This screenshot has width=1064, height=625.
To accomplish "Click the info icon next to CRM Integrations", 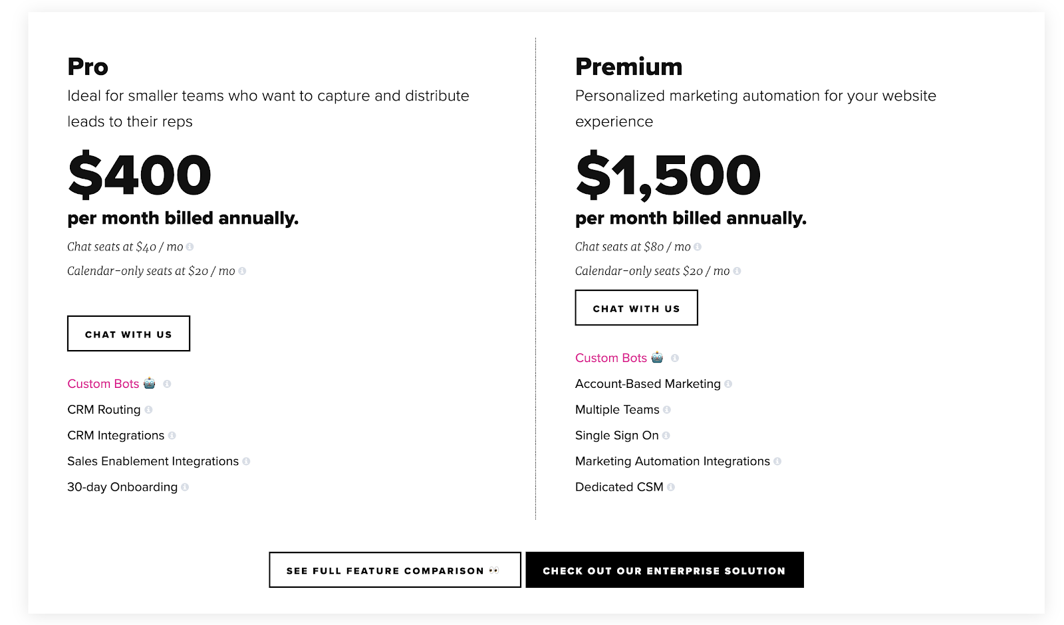I will tap(172, 436).
